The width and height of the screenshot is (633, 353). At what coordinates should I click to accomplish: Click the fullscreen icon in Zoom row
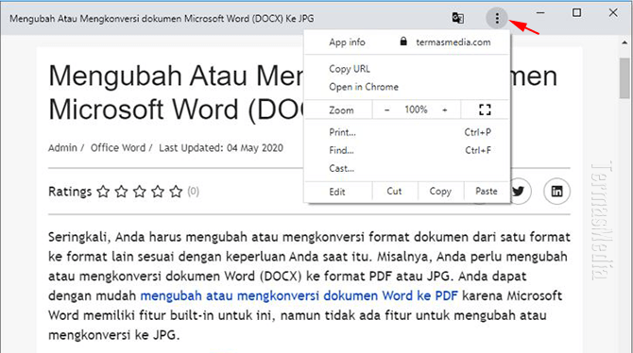pyautogui.click(x=485, y=109)
